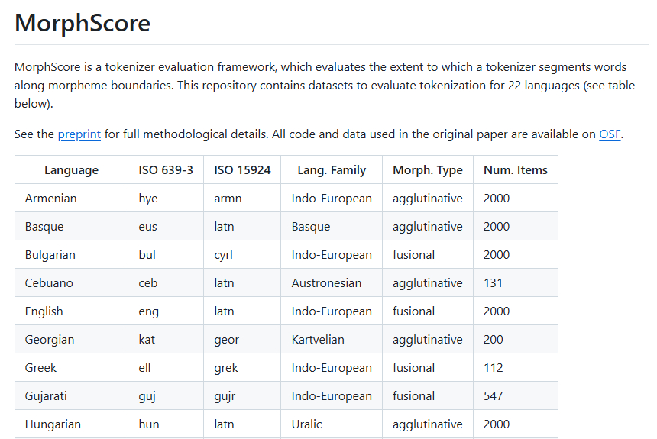Click the Gujarati item count 547
Image resolution: width=657 pixels, height=439 pixels.
point(494,396)
